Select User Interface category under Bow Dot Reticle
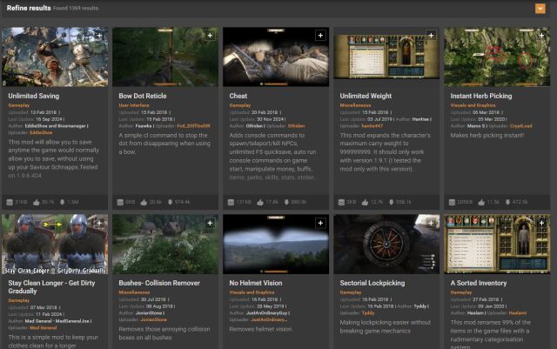This screenshot has width=557, height=349. click(x=138, y=104)
